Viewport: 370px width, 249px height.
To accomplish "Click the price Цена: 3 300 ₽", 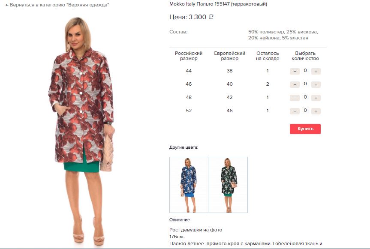I will tap(191, 17).
